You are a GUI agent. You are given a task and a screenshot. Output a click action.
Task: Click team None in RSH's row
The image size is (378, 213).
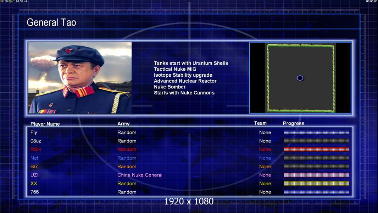(x=265, y=149)
